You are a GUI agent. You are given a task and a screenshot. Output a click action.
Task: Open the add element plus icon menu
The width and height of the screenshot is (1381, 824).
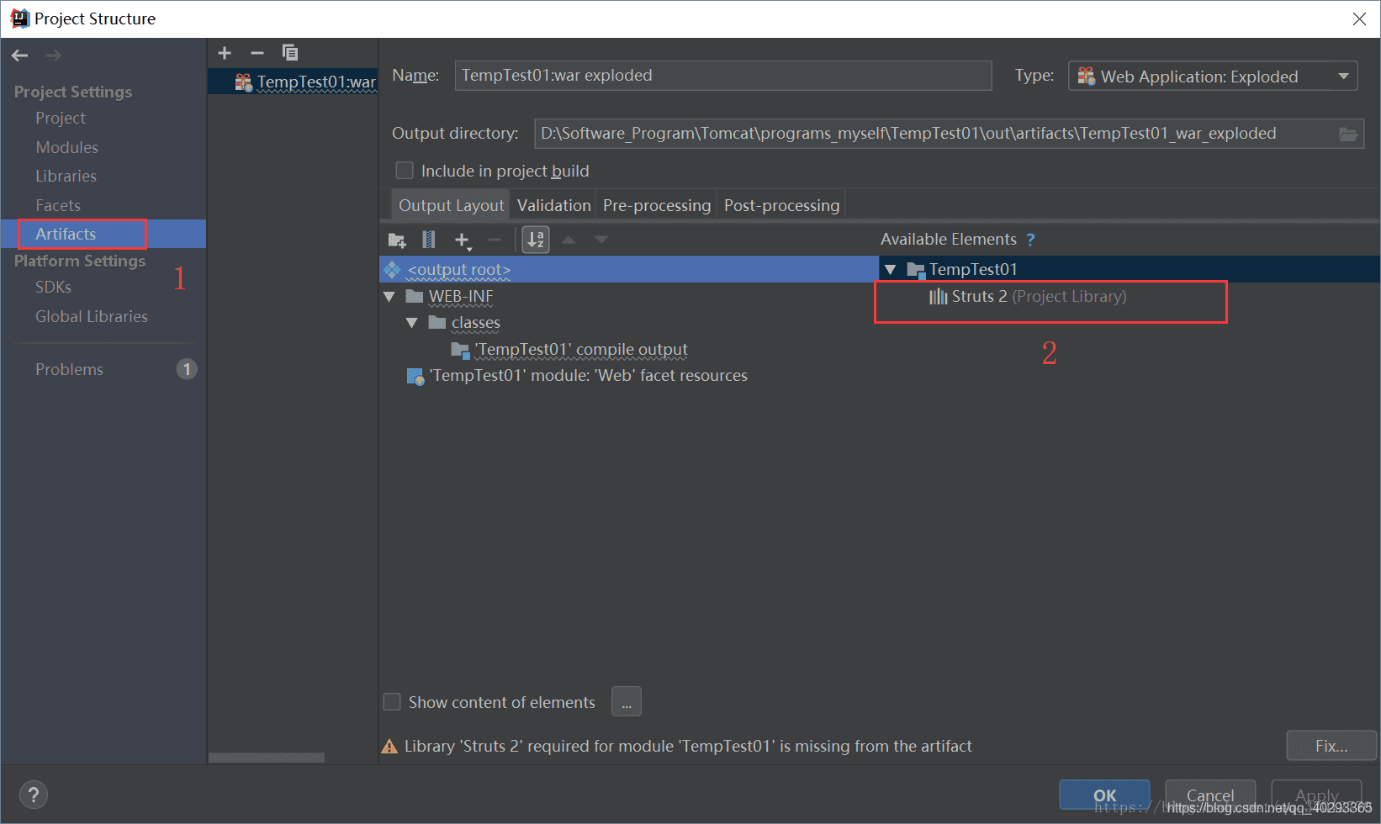[x=463, y=240]
